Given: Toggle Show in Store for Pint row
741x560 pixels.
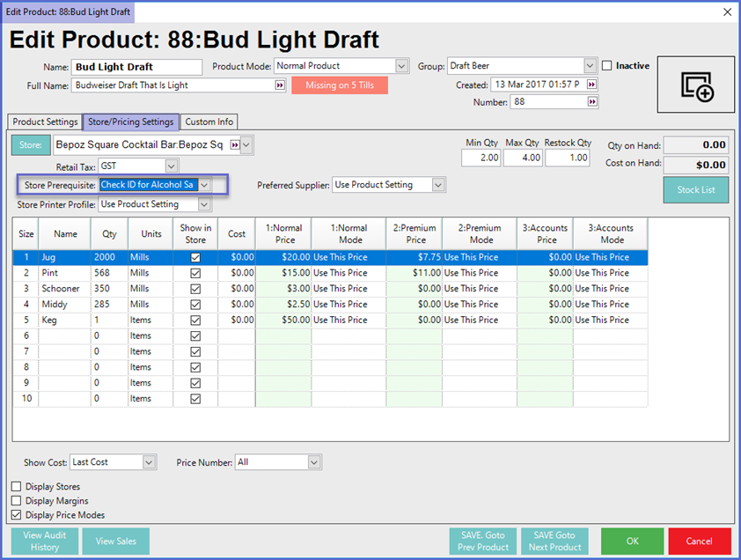Looking at the screenshot, I should 195,273.
